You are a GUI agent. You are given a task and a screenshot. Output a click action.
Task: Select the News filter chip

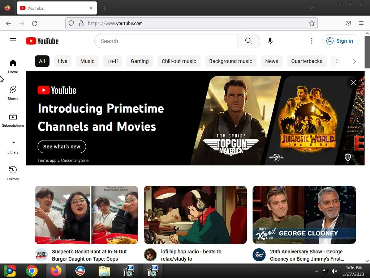pos(272,61)
